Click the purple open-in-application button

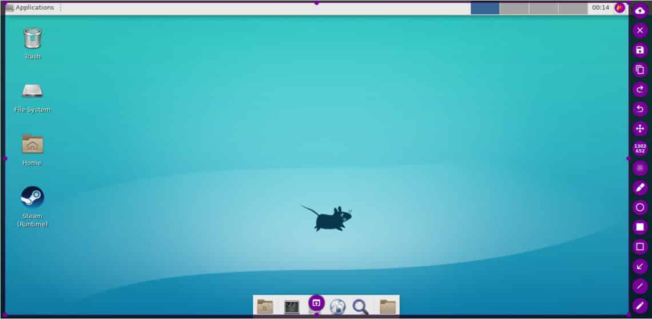(316, 303)
